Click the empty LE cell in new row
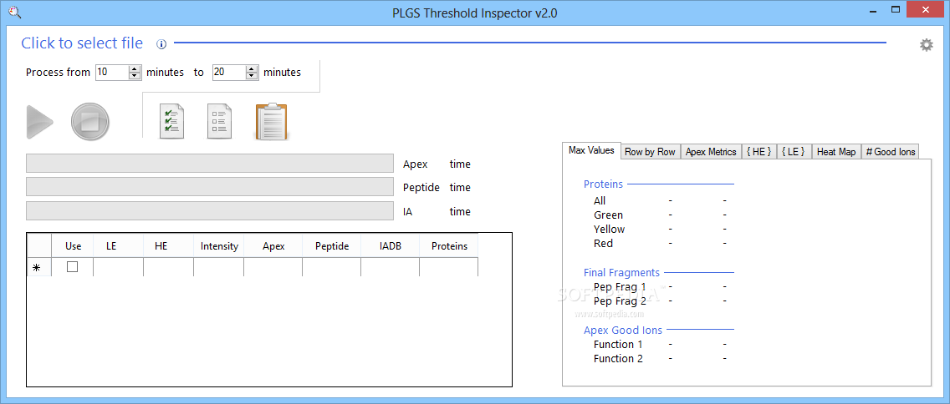 click(118, 267)
